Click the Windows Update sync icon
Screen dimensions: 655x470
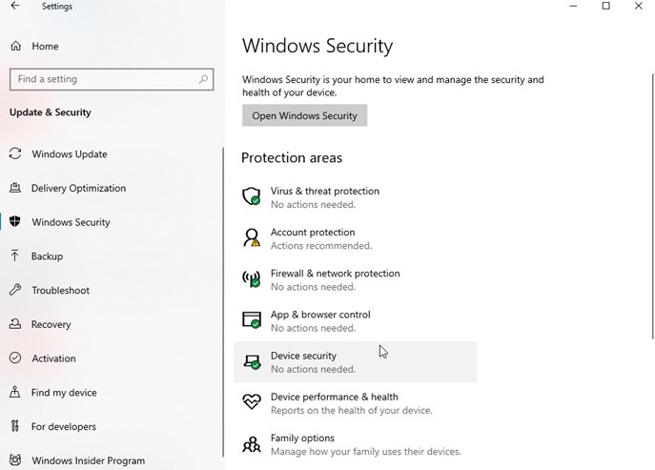click(15, 153)
